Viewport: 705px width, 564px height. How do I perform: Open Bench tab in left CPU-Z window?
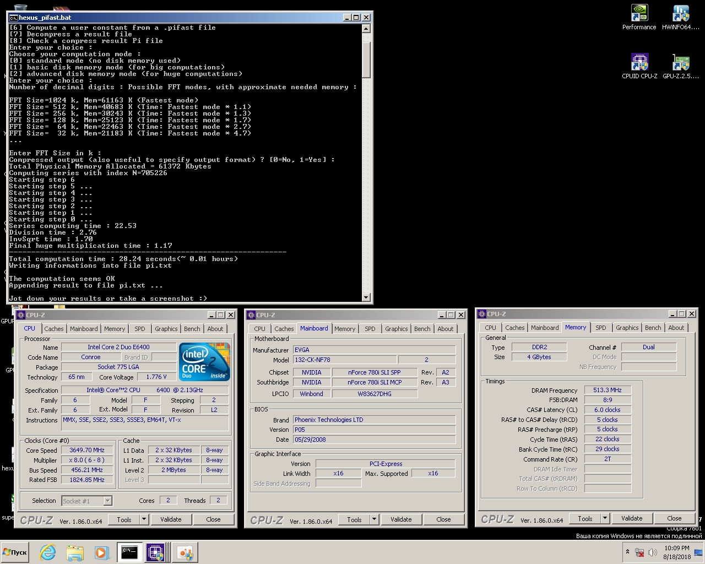[192, 329]
